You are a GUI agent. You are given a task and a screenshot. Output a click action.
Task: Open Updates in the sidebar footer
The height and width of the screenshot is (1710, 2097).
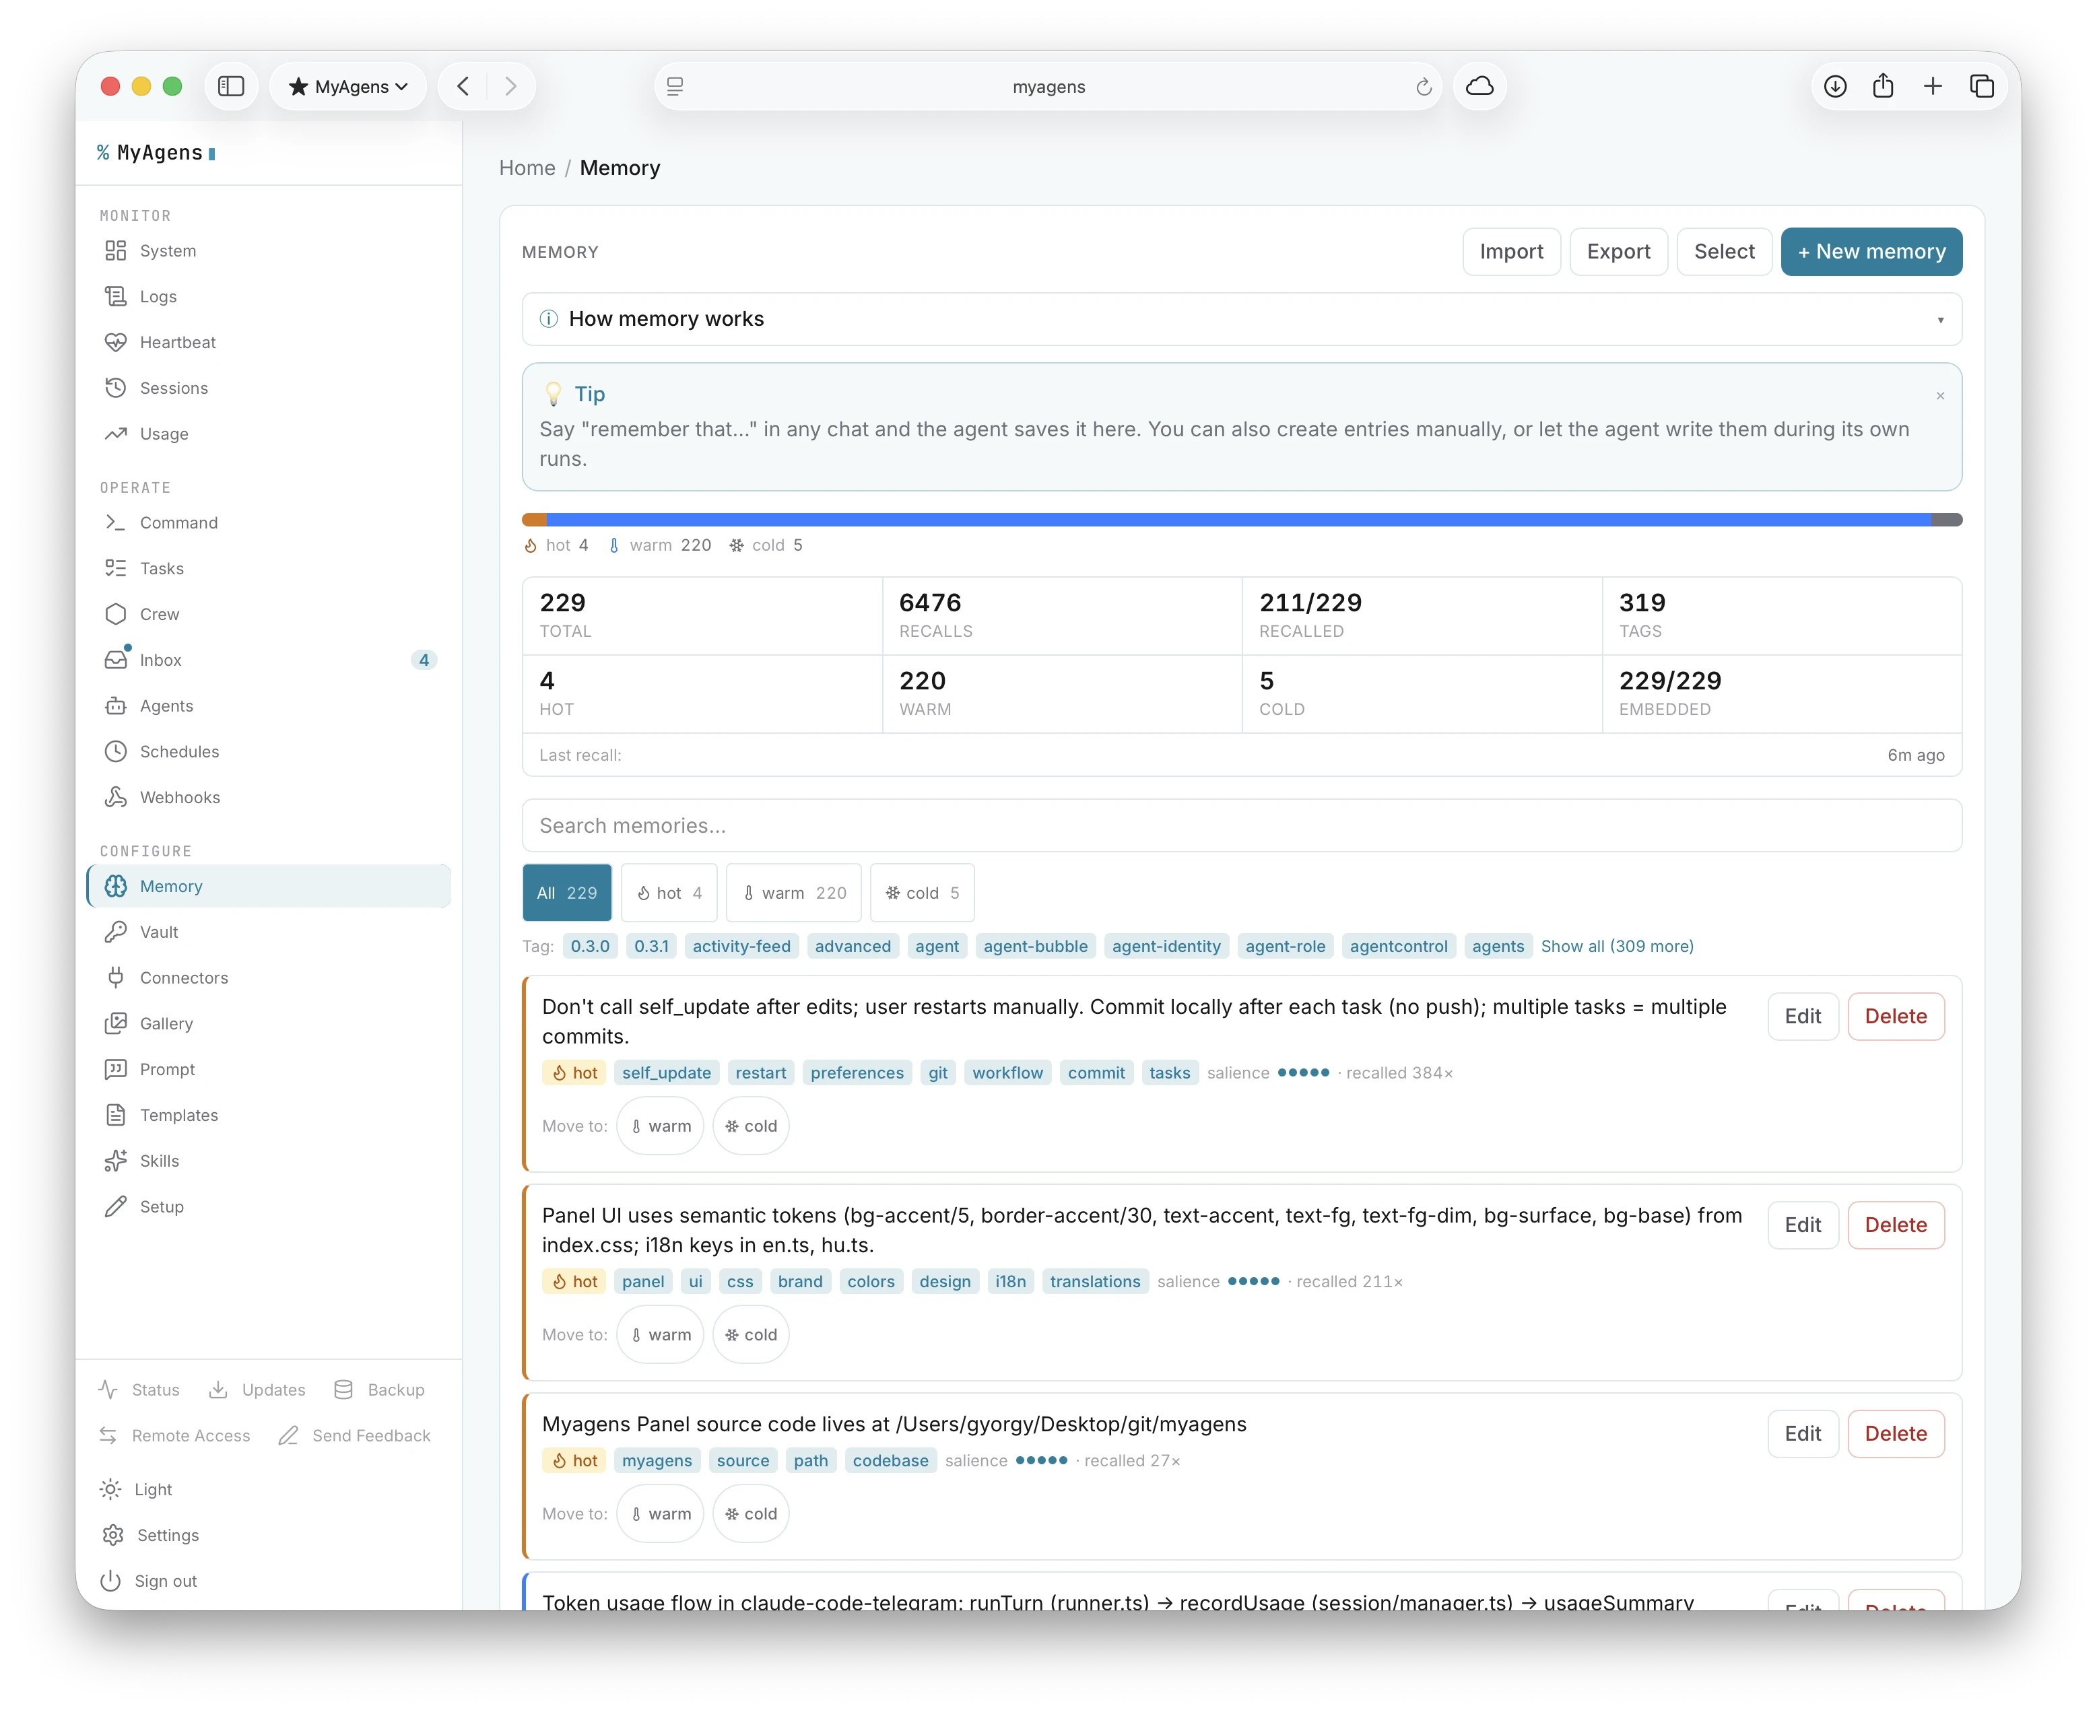point(257,1390)
